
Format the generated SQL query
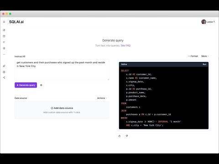(193, 56)
